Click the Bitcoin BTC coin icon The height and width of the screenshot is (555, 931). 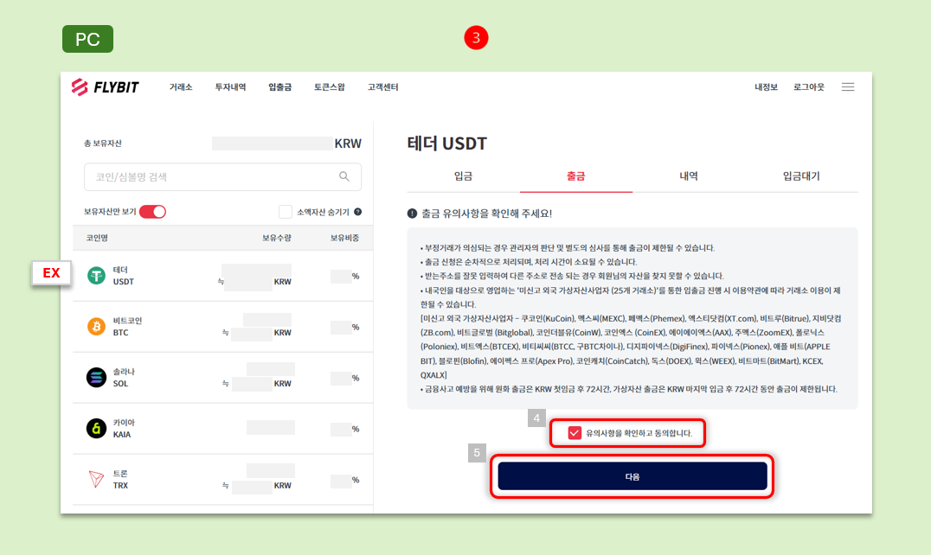(x=96, y=327)
